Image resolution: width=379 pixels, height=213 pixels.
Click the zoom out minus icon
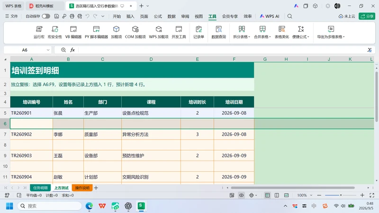click(319, 195)
